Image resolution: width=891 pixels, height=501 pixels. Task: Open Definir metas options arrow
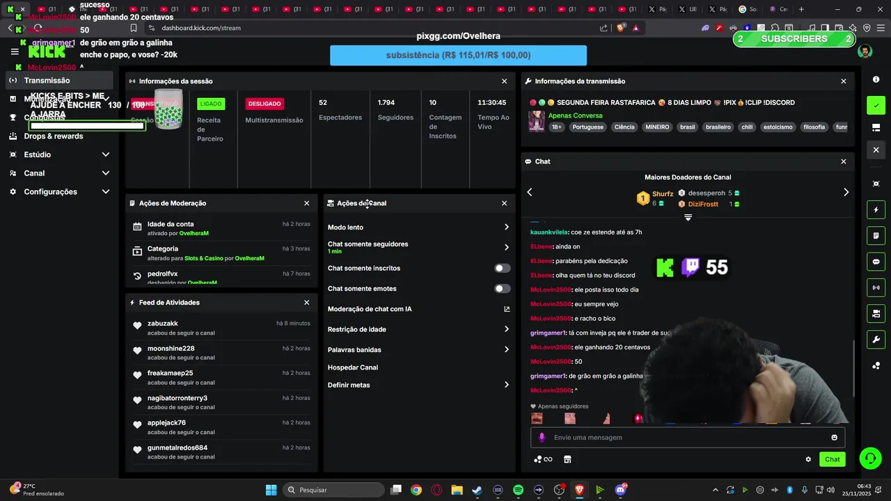coord(507,385)
